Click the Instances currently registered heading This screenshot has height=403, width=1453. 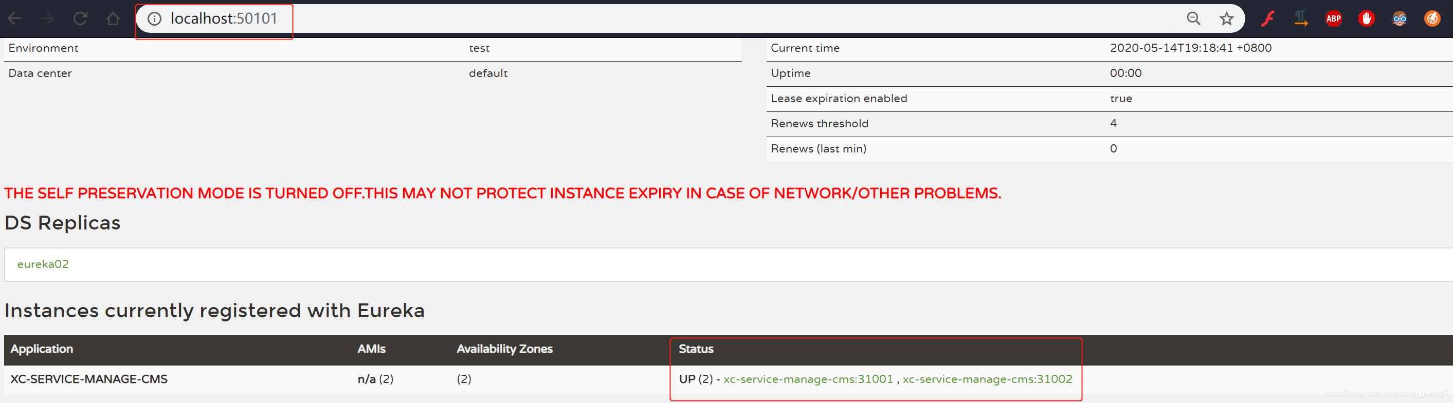(x=214, y=311)
